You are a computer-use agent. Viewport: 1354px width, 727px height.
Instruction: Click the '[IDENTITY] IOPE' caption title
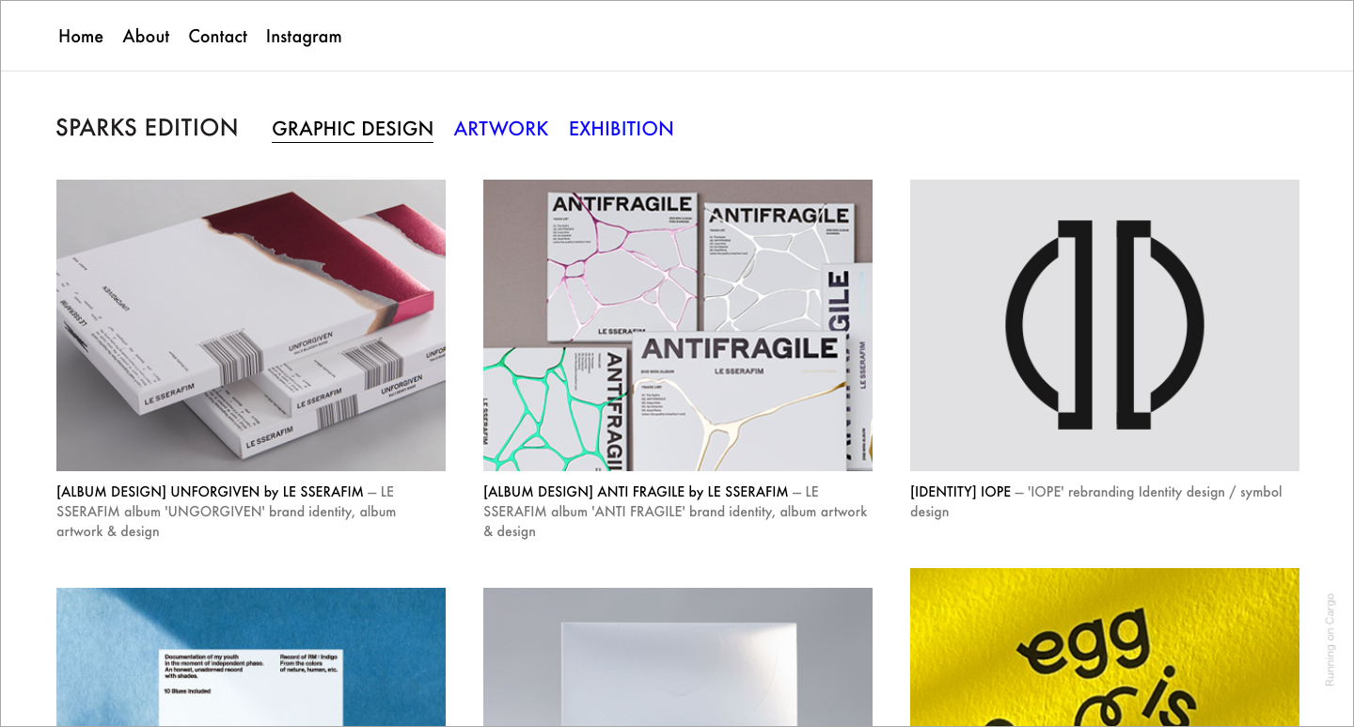(960, 492)
